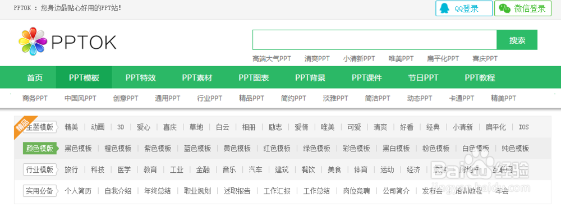Focus the search input field
The width and height of the screenshot is (561, 207).
tap(375, 40)
